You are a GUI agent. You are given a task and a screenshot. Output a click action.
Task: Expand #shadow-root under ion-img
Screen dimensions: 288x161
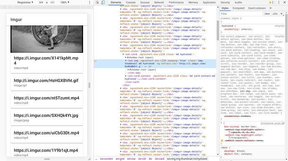click(128, 70)
